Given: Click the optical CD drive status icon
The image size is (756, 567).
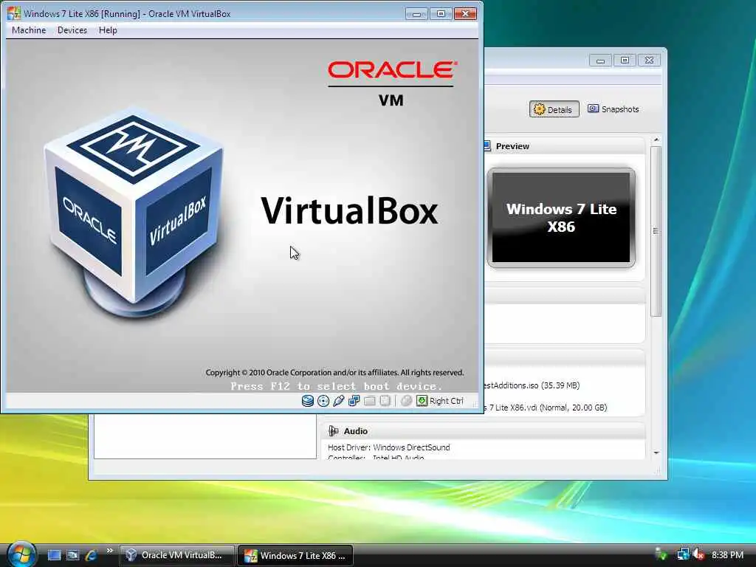Looking at the screenshot, I should tap(323, 401).
